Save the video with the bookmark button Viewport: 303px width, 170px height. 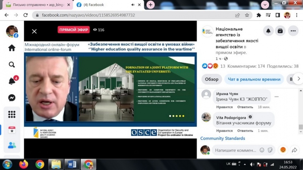(280, 31)
